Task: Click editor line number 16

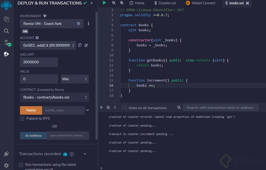Action: 111,86
